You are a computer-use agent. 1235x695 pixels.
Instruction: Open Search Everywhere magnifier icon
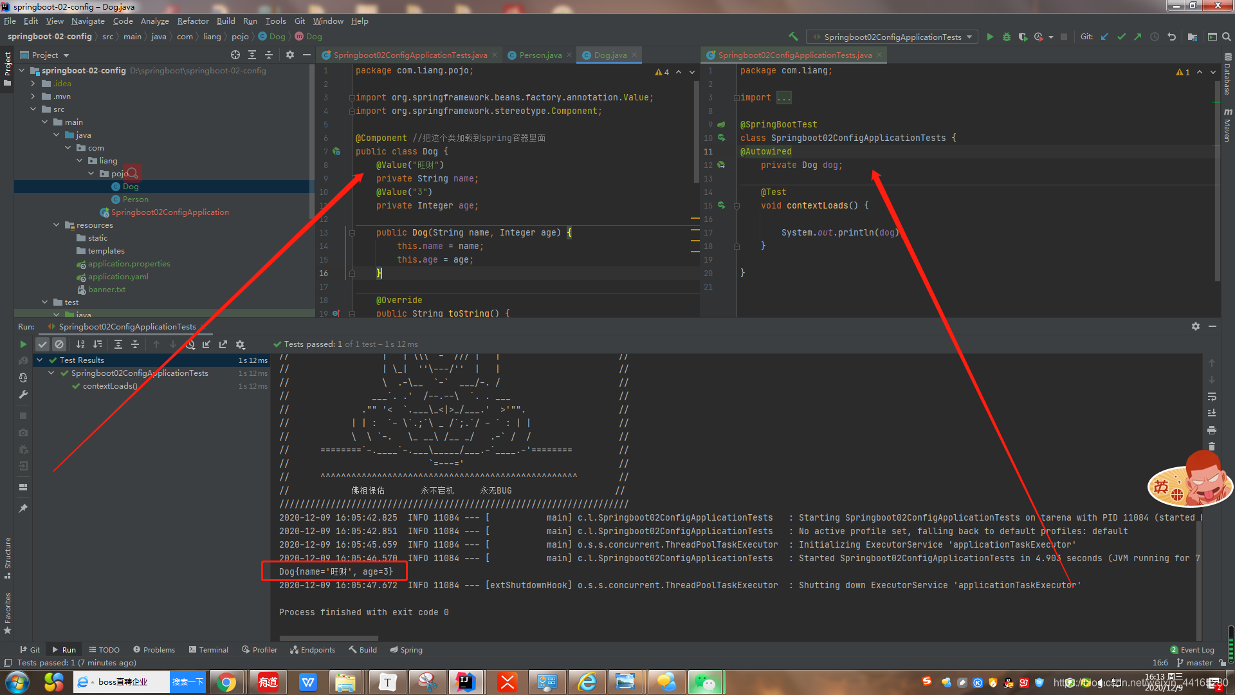pyautogui.click(x=1227, y=37)
